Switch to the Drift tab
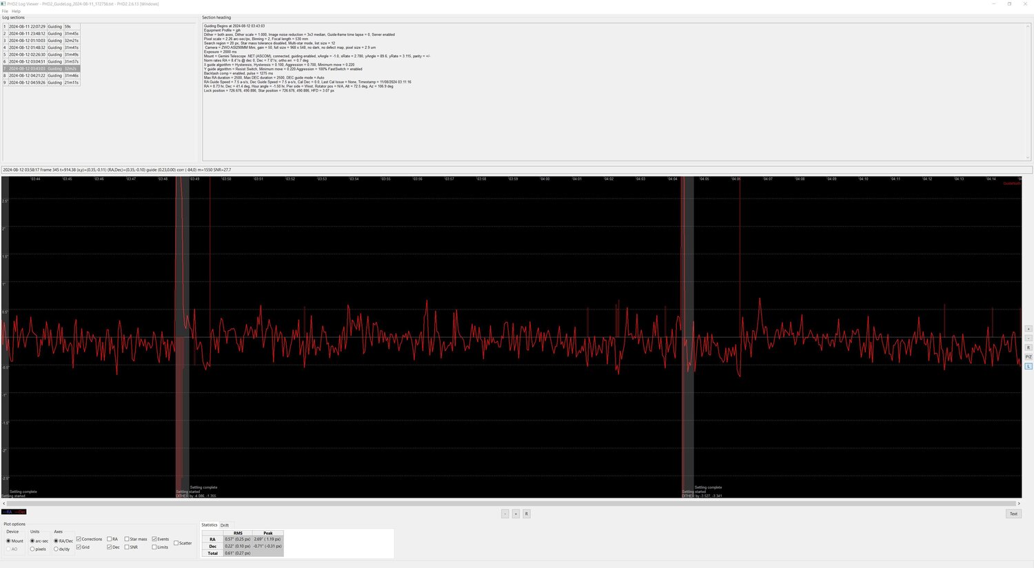 225,525
